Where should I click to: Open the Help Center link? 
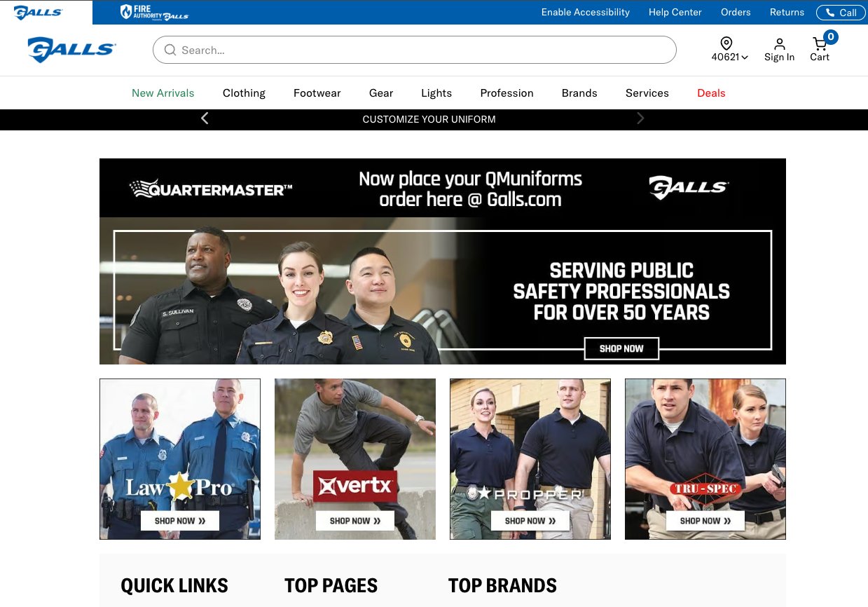point(675,12)
